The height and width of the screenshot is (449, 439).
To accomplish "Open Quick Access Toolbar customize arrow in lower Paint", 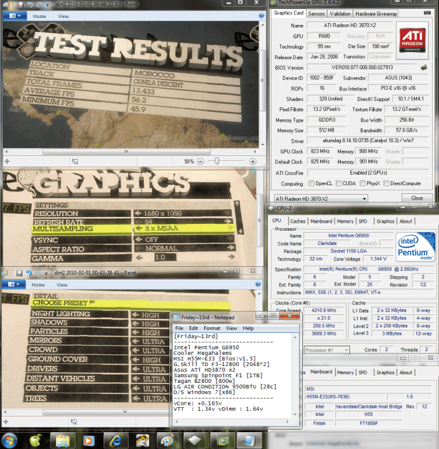I will point(46,274).
